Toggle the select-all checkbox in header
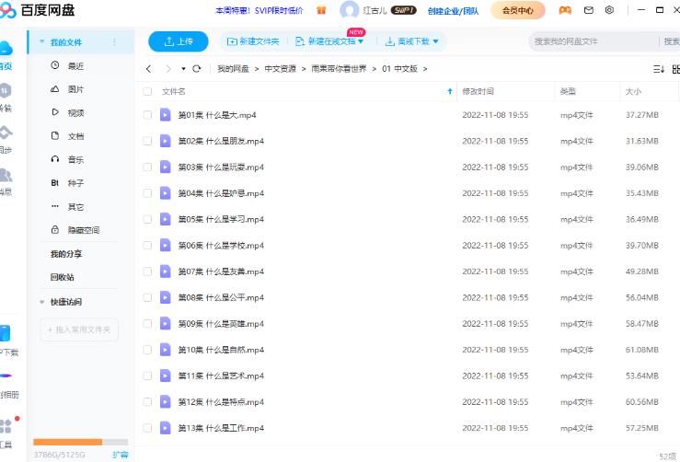Image resolution: width=680 pixels, height=462 pixels. click(x=147, y=91)
